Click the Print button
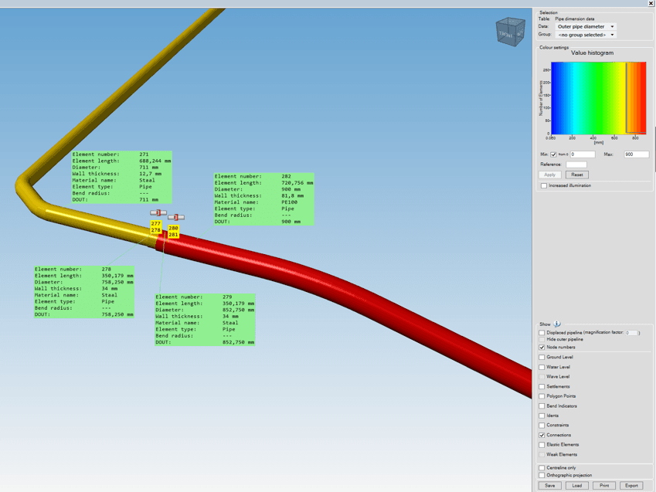Image resolution: width=656 pixels, height=492 pixels. pos(603,486)
